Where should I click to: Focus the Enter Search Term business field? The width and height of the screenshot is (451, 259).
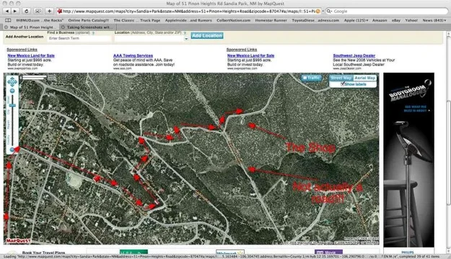click(79, 38)
